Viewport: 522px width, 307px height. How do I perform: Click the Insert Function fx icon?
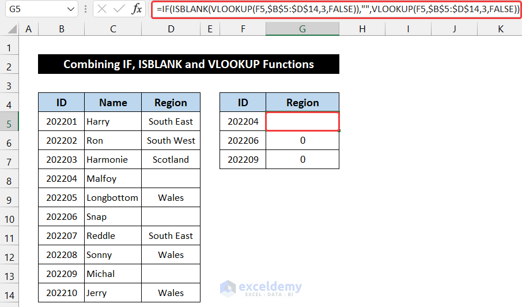point(137,9)
